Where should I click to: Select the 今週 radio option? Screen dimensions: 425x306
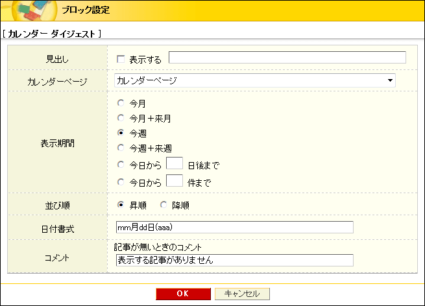(121, 133)
